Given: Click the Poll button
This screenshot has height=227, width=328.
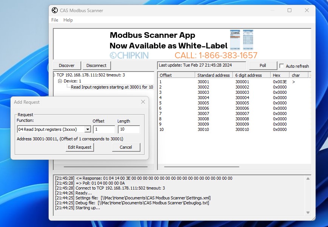Looking at the screenshot, I should click(263, 65).
